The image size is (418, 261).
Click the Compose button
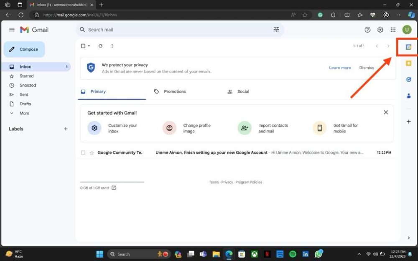point(24,49)
